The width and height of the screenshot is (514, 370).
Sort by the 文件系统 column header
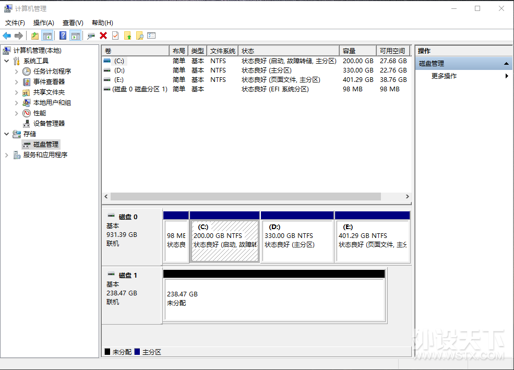click(223, 51)
